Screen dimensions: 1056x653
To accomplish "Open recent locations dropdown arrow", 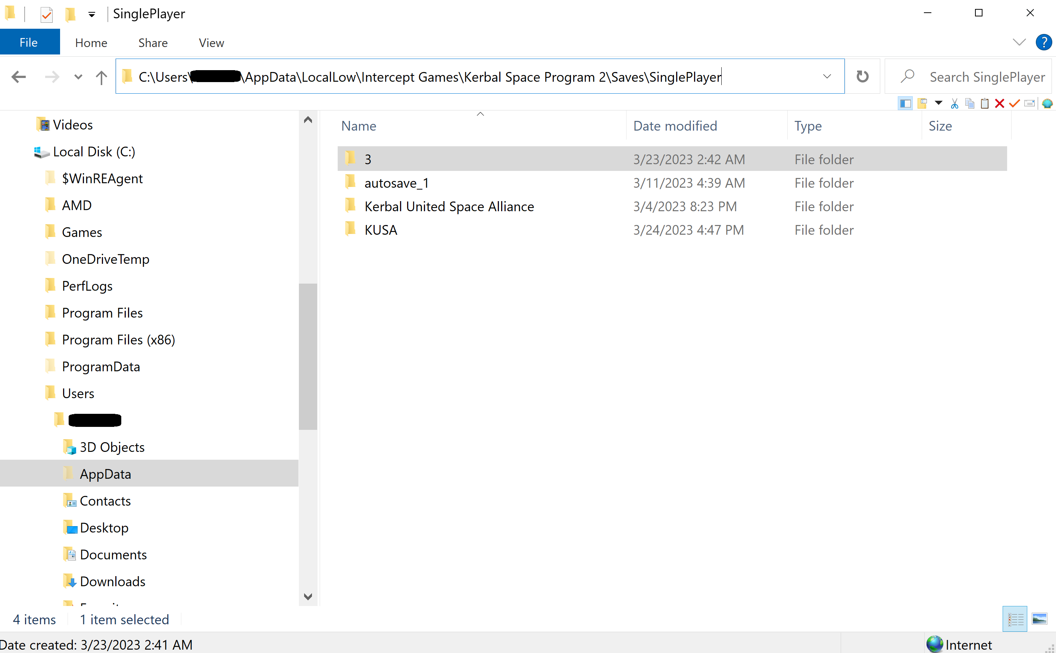I will click(78, 77).
